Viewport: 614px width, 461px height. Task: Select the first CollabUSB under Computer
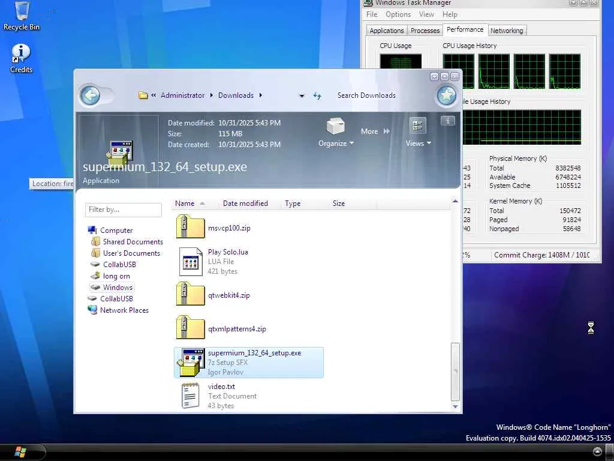coord(119,265)
